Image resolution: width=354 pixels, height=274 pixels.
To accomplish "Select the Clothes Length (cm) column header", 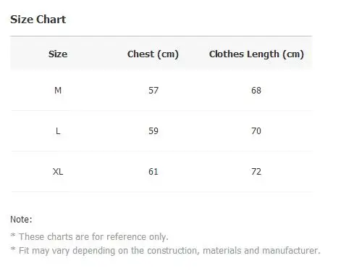I will click(x=256, y=54).
